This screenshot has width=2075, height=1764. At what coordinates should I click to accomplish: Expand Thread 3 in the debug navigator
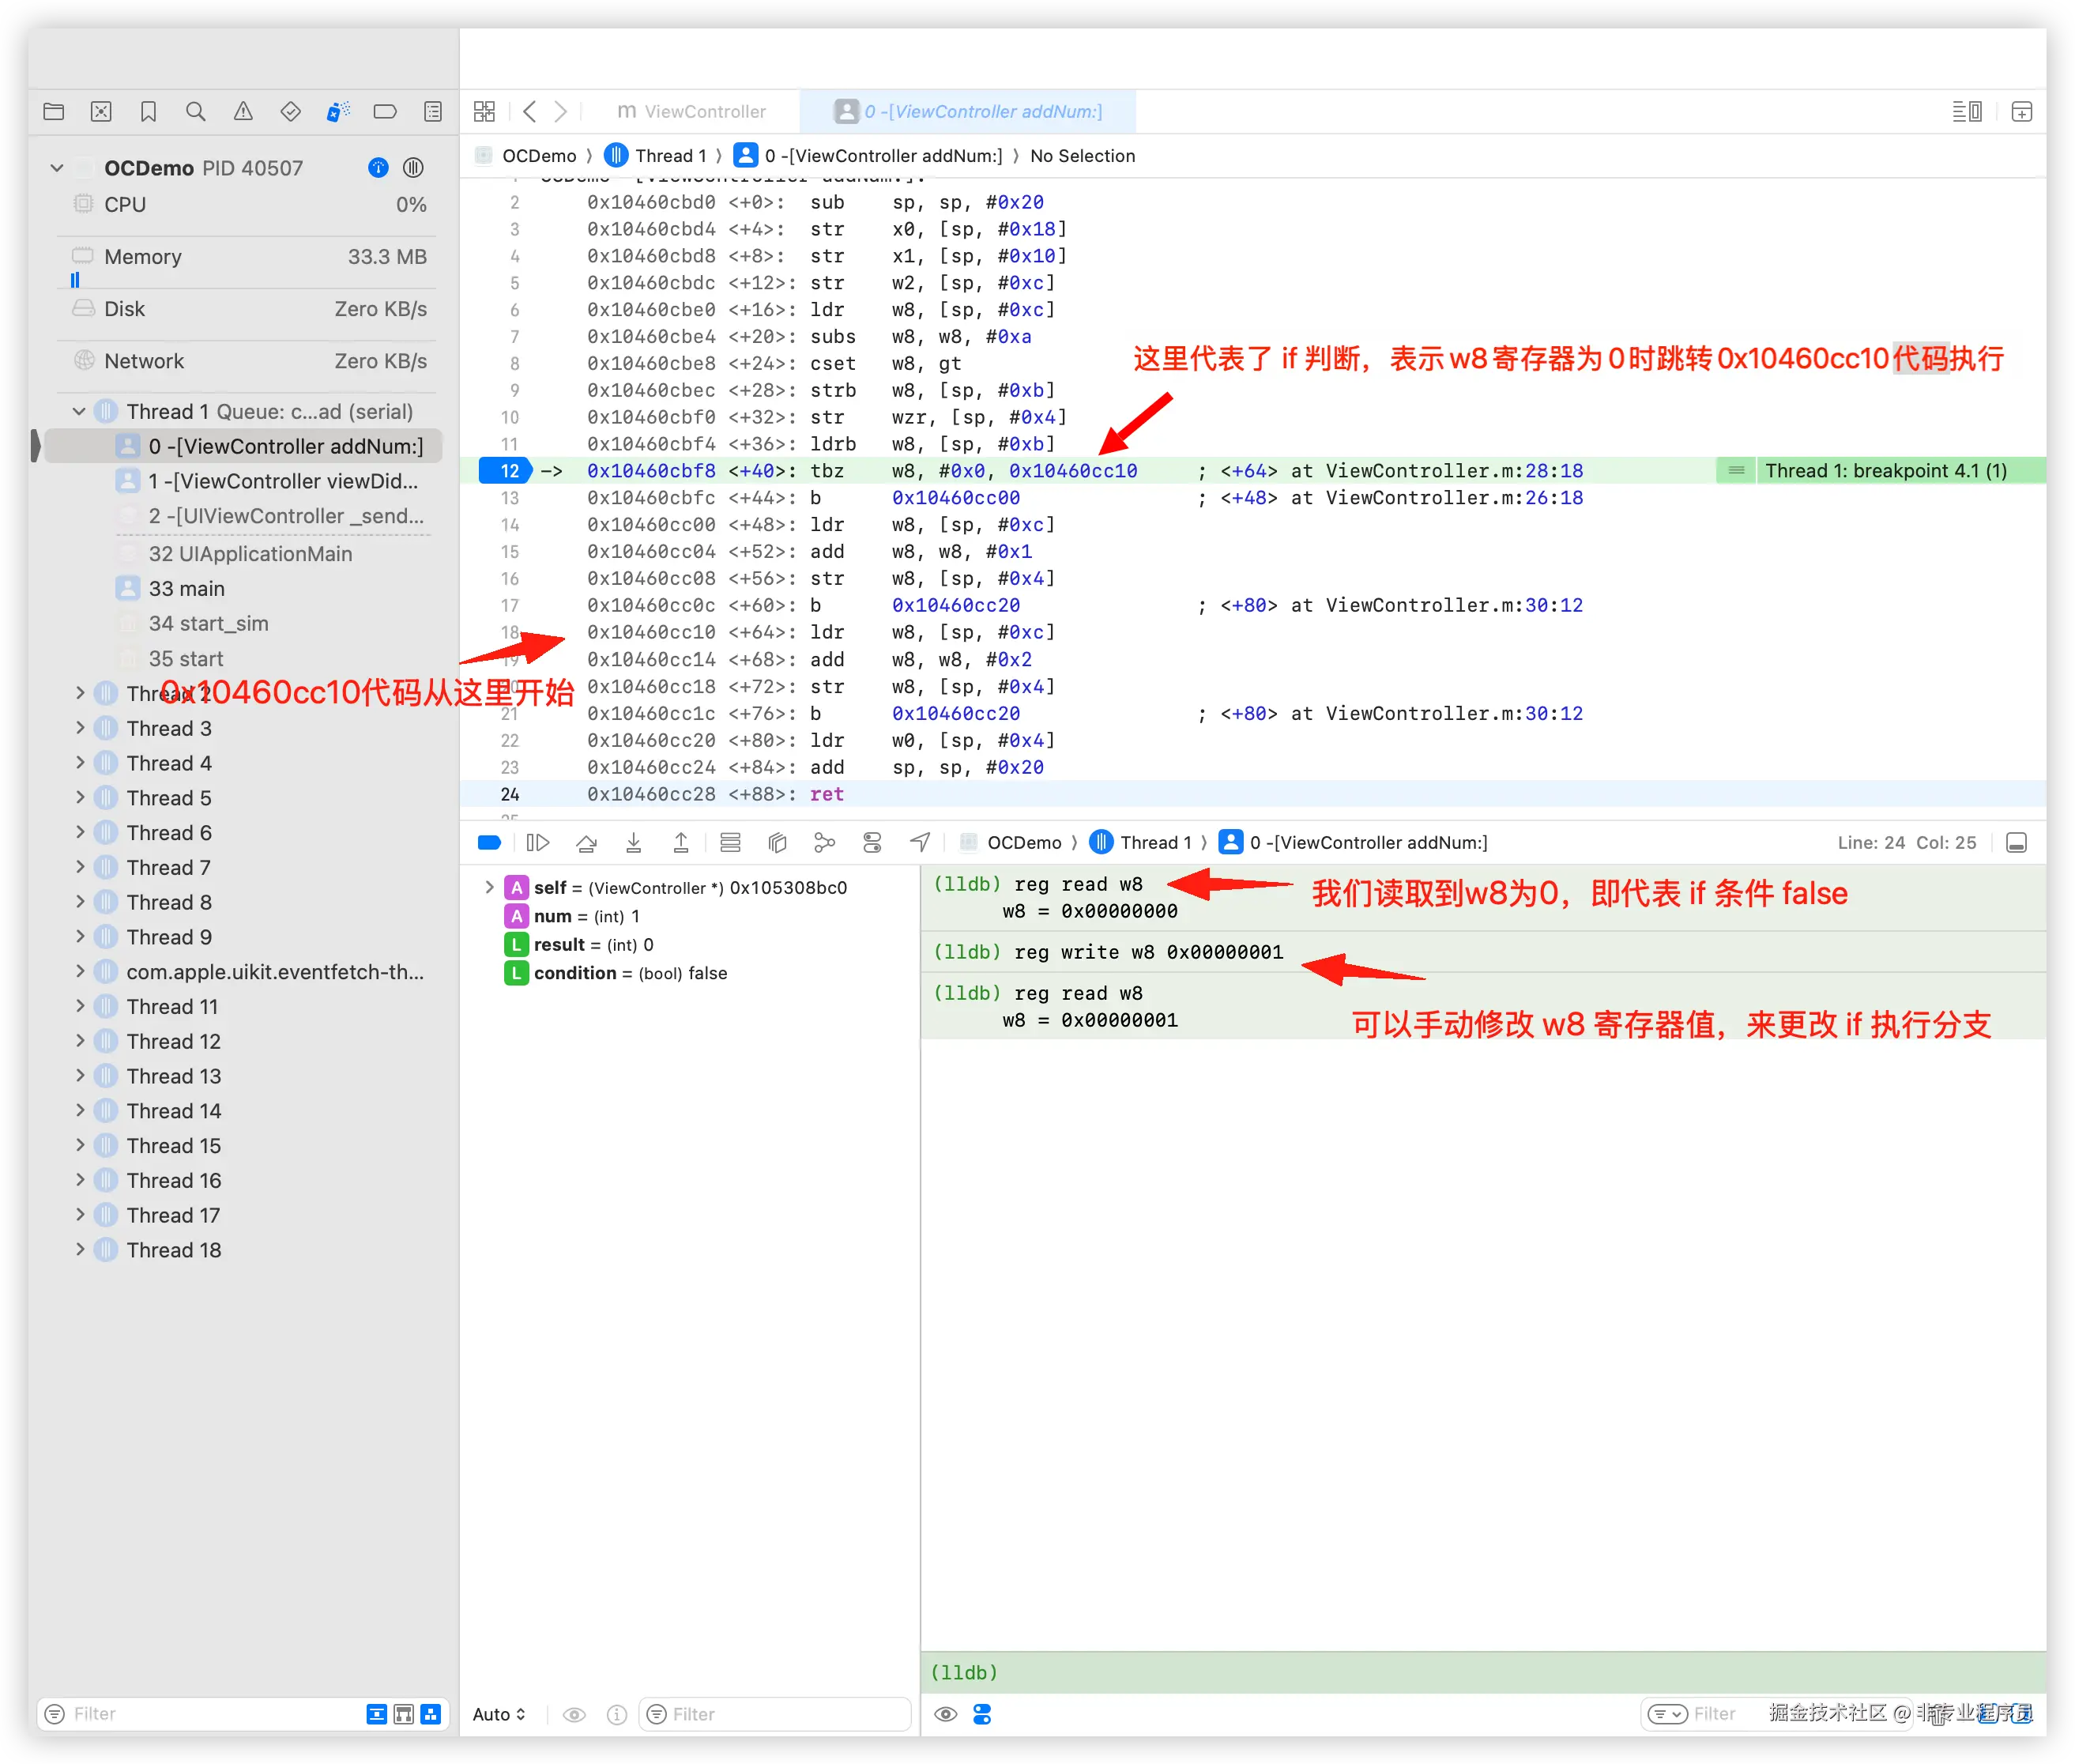click(81, 728)
